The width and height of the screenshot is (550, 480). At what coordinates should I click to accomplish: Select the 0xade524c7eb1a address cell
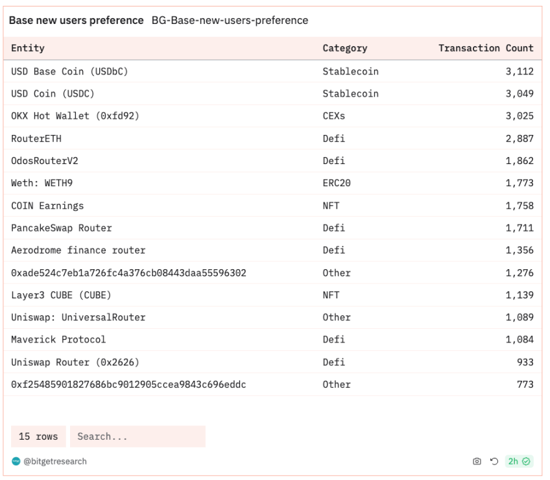pyautogui.click(x=128, y=272)
